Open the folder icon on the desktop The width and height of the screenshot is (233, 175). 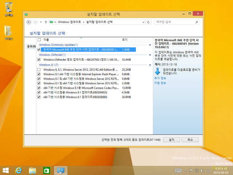click(x=9, y=33)
